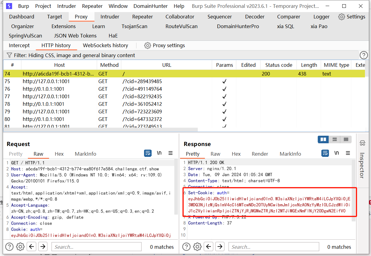Select MarkInfo tab in Response panel
The image size is (371, 256).
pyautogui.click(x=291, y=154)
